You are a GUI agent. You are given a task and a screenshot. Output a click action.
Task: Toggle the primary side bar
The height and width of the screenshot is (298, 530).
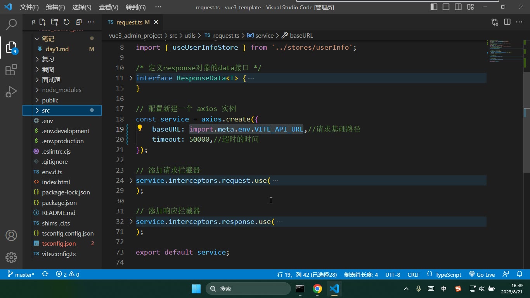(434, 7)
